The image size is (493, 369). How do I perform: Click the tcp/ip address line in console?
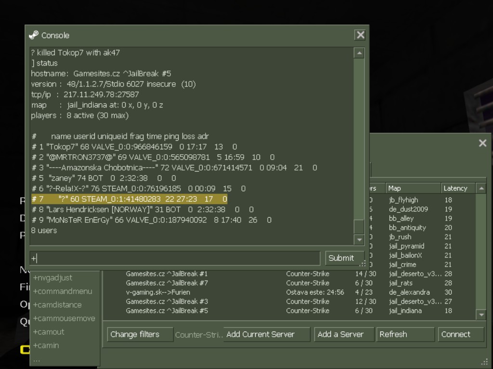click(x=85, y=95)
